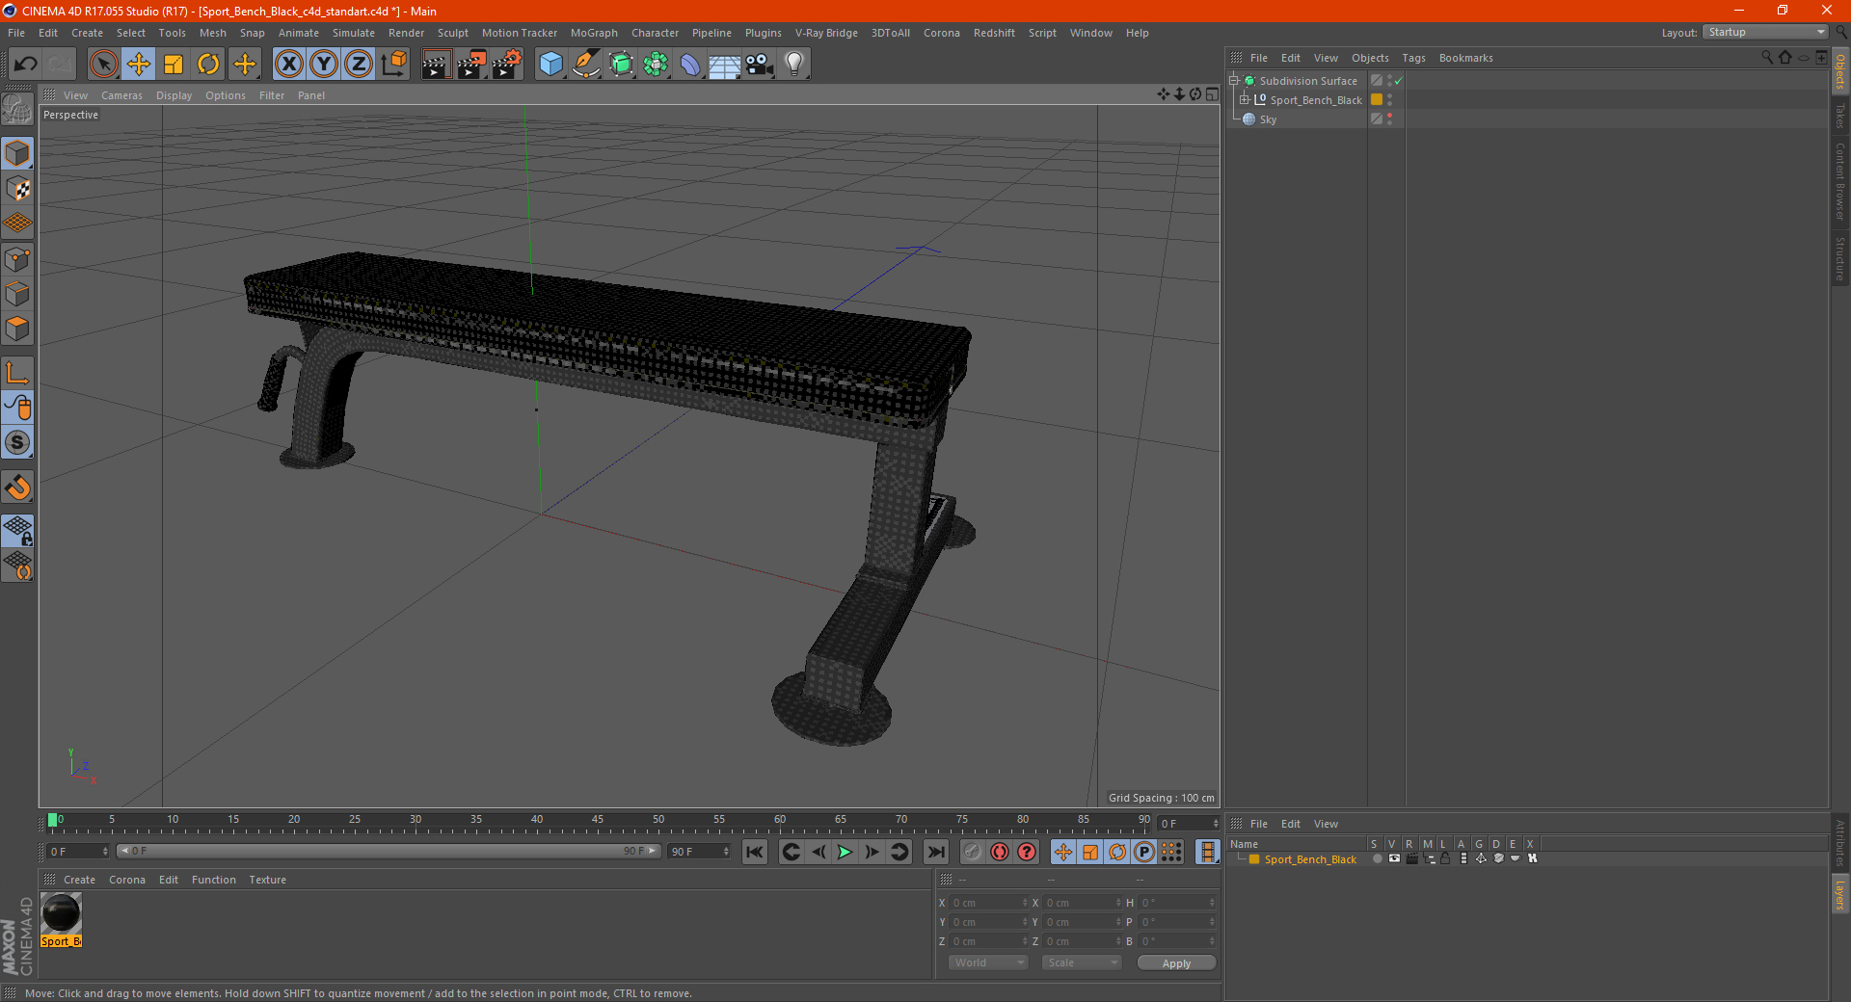Click the Apply button

pyautogui.click(x=1176, y=963)
